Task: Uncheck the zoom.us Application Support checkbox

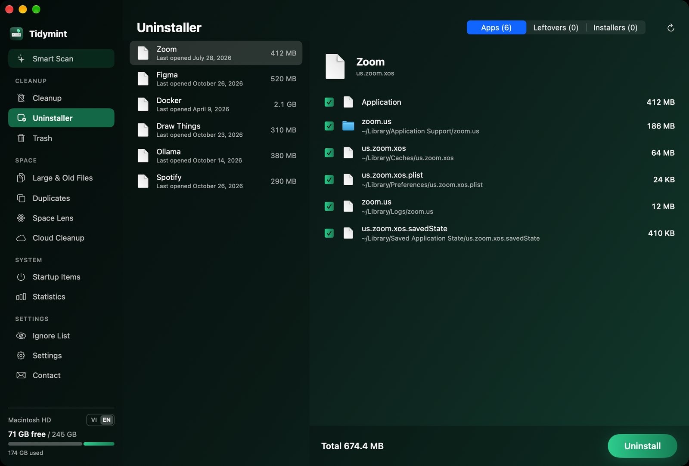Action: coord(329,126)
